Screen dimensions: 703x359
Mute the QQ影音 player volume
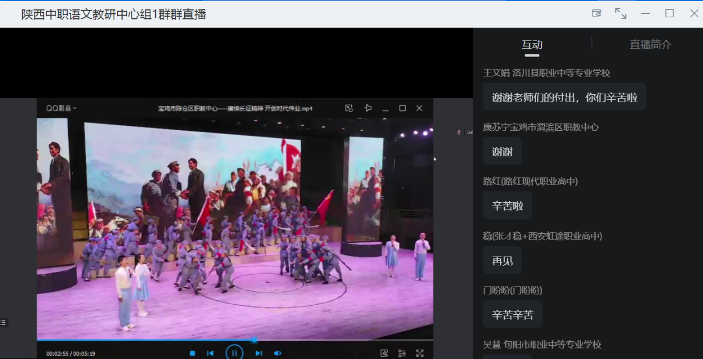[x=277, y=353]
